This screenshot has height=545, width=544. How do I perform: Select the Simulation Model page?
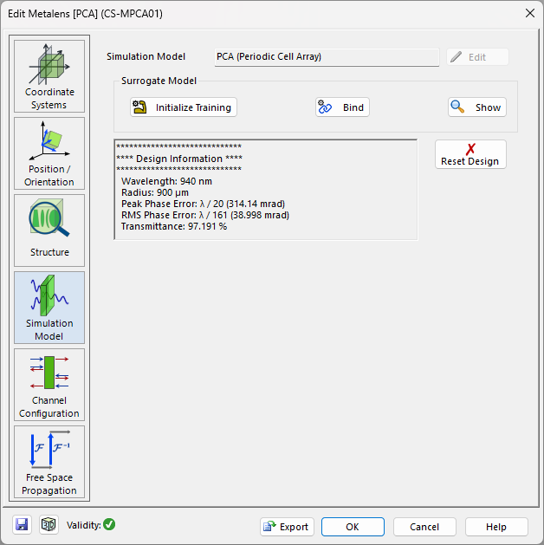coord(49,308)
